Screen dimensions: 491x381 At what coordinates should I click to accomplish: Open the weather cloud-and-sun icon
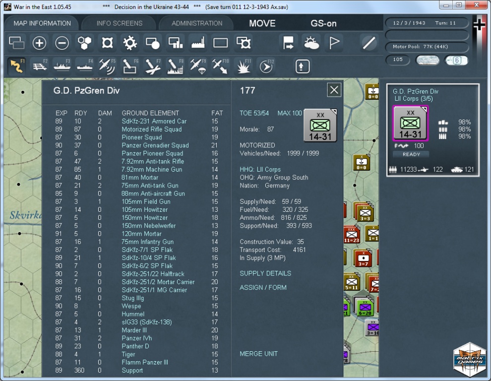311,43
